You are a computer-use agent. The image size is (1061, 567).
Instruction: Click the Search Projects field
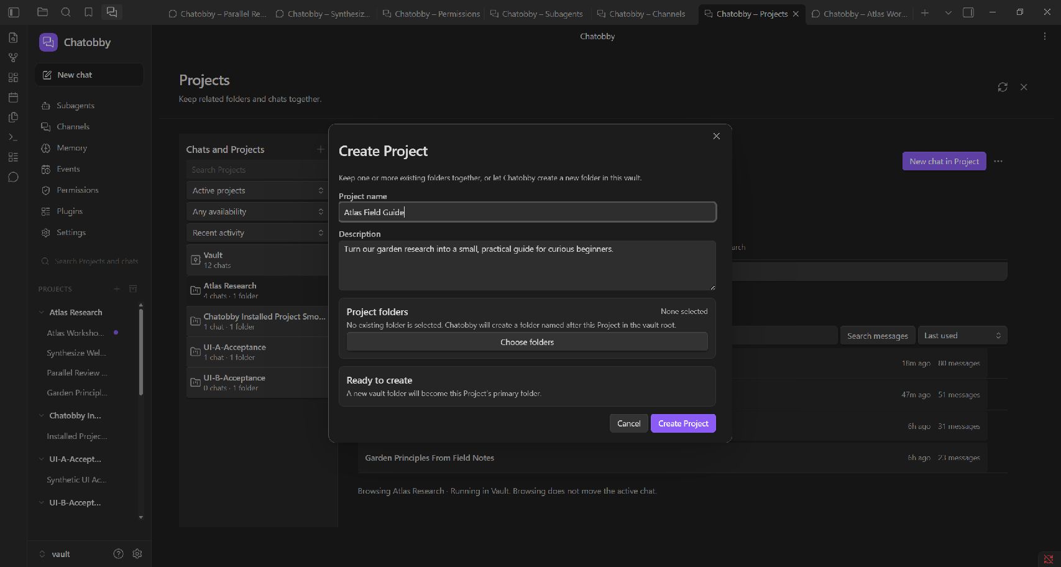tap(257, 170)
